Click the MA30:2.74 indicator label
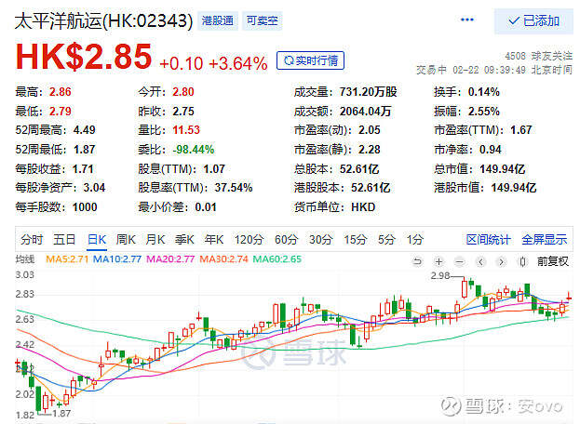 [x=223, y=259]
